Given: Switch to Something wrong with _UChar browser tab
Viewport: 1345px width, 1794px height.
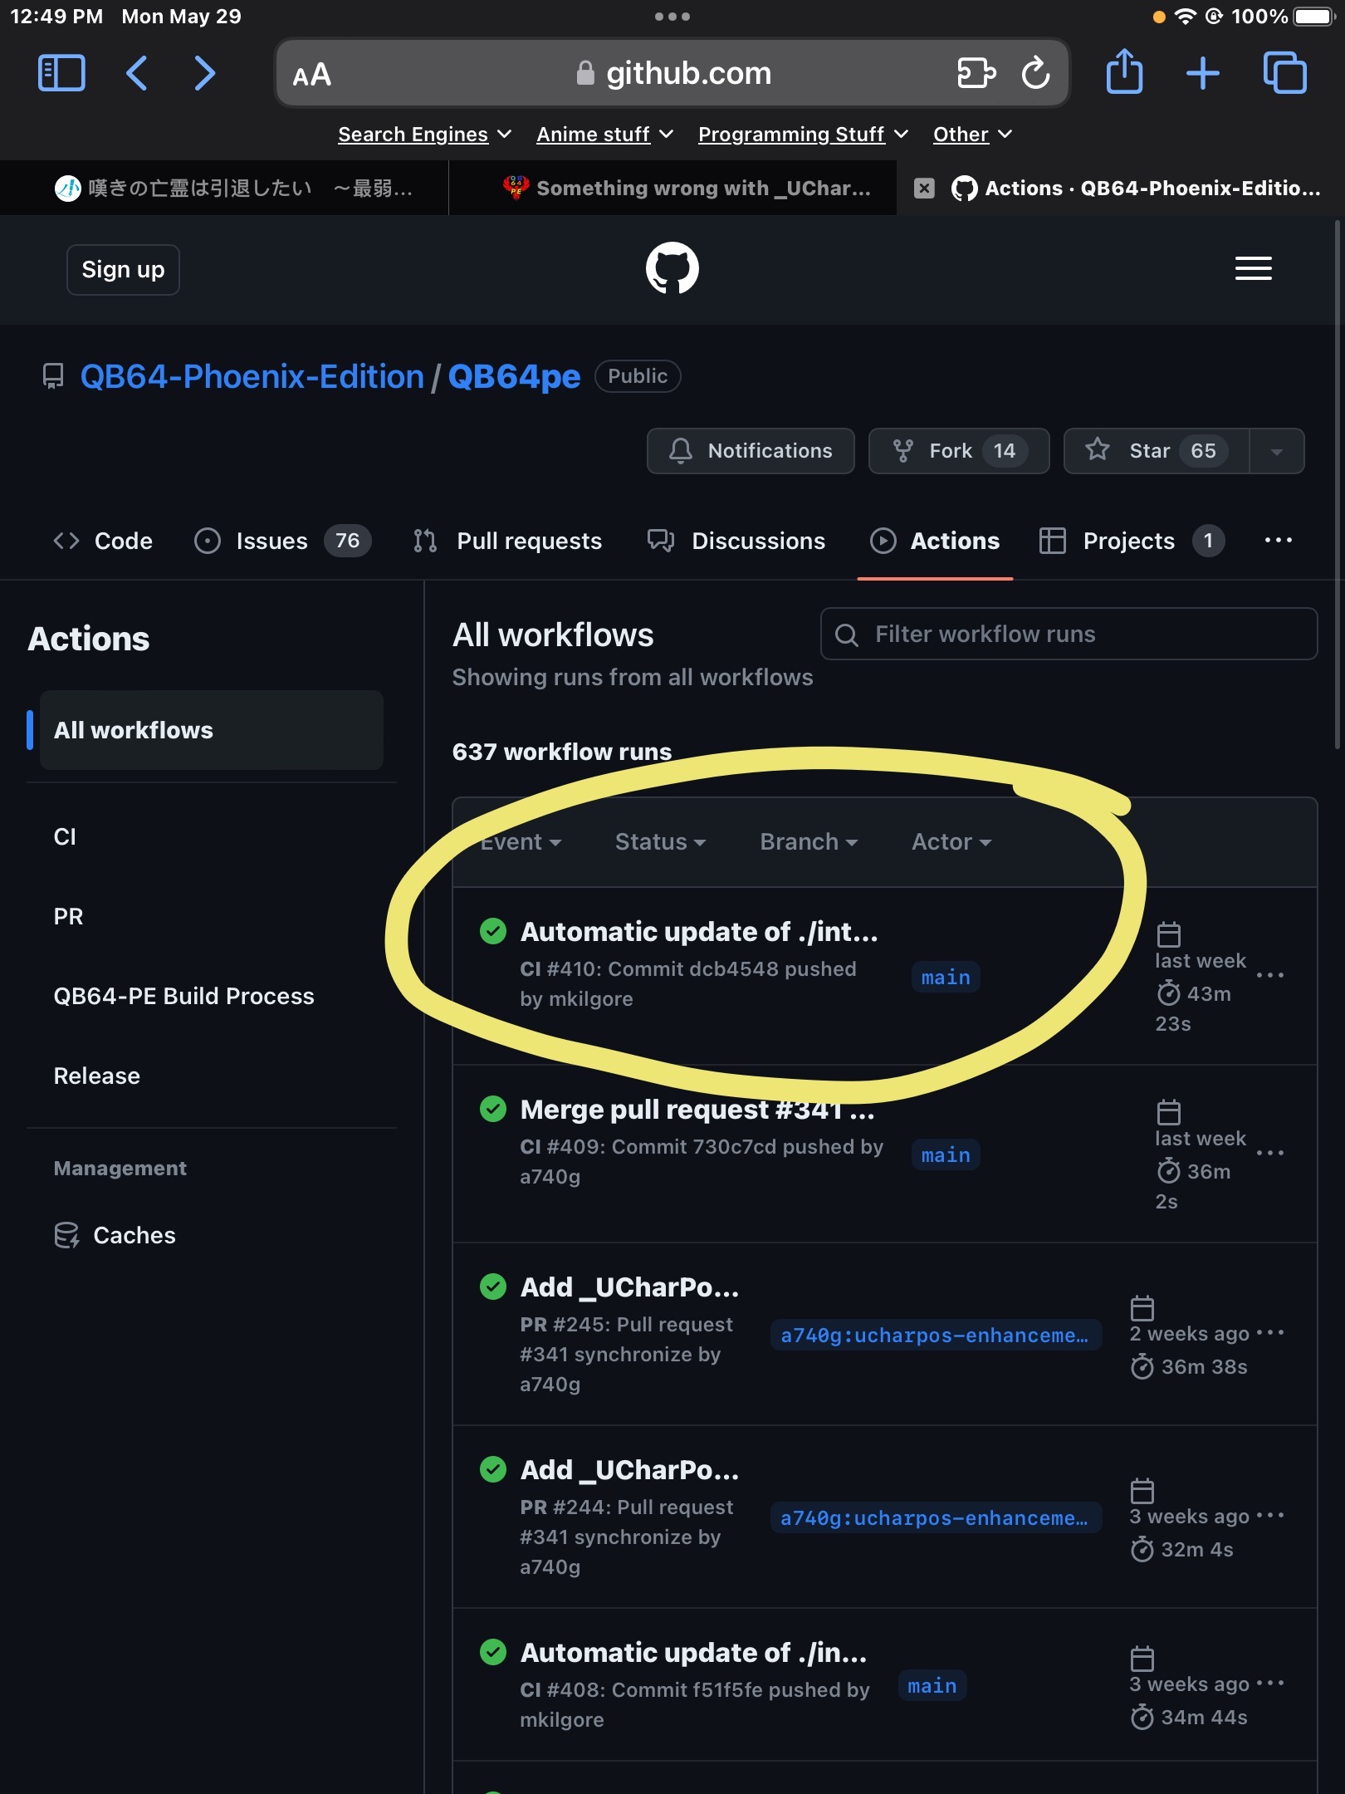Looking at the screenshot, I should 672,189.
